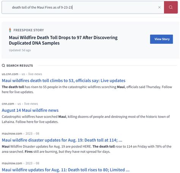Click the us.cnn.com source breadcrumb
This screenshot has height=173, width=180.
pos(22,74)
